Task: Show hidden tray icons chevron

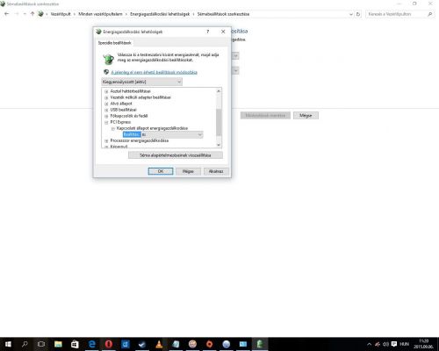Action: (x=369, y=344)
